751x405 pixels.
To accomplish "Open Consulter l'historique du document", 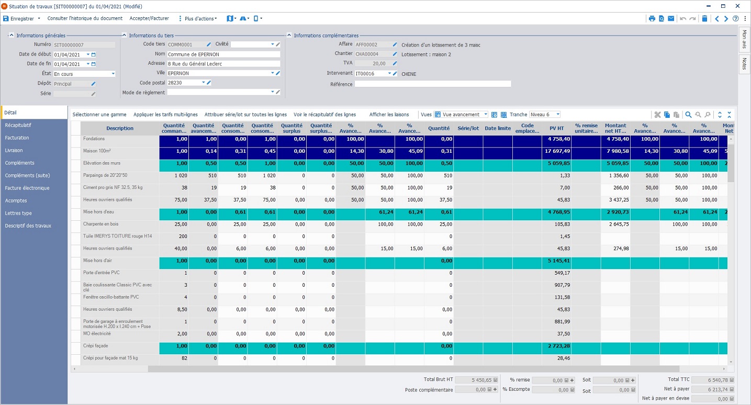I will pos(85,18).
